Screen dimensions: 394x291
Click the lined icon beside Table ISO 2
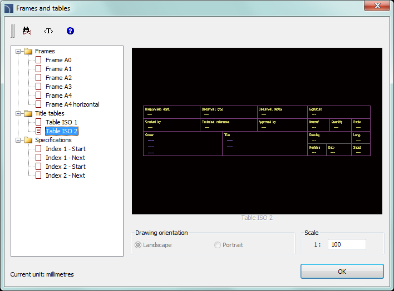tap(38, 131)
